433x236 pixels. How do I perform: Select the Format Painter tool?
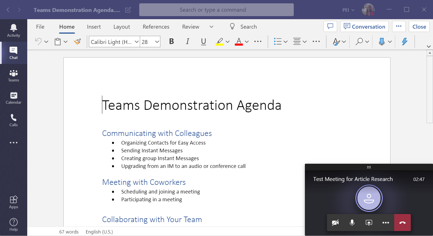(x=77, y=41)
